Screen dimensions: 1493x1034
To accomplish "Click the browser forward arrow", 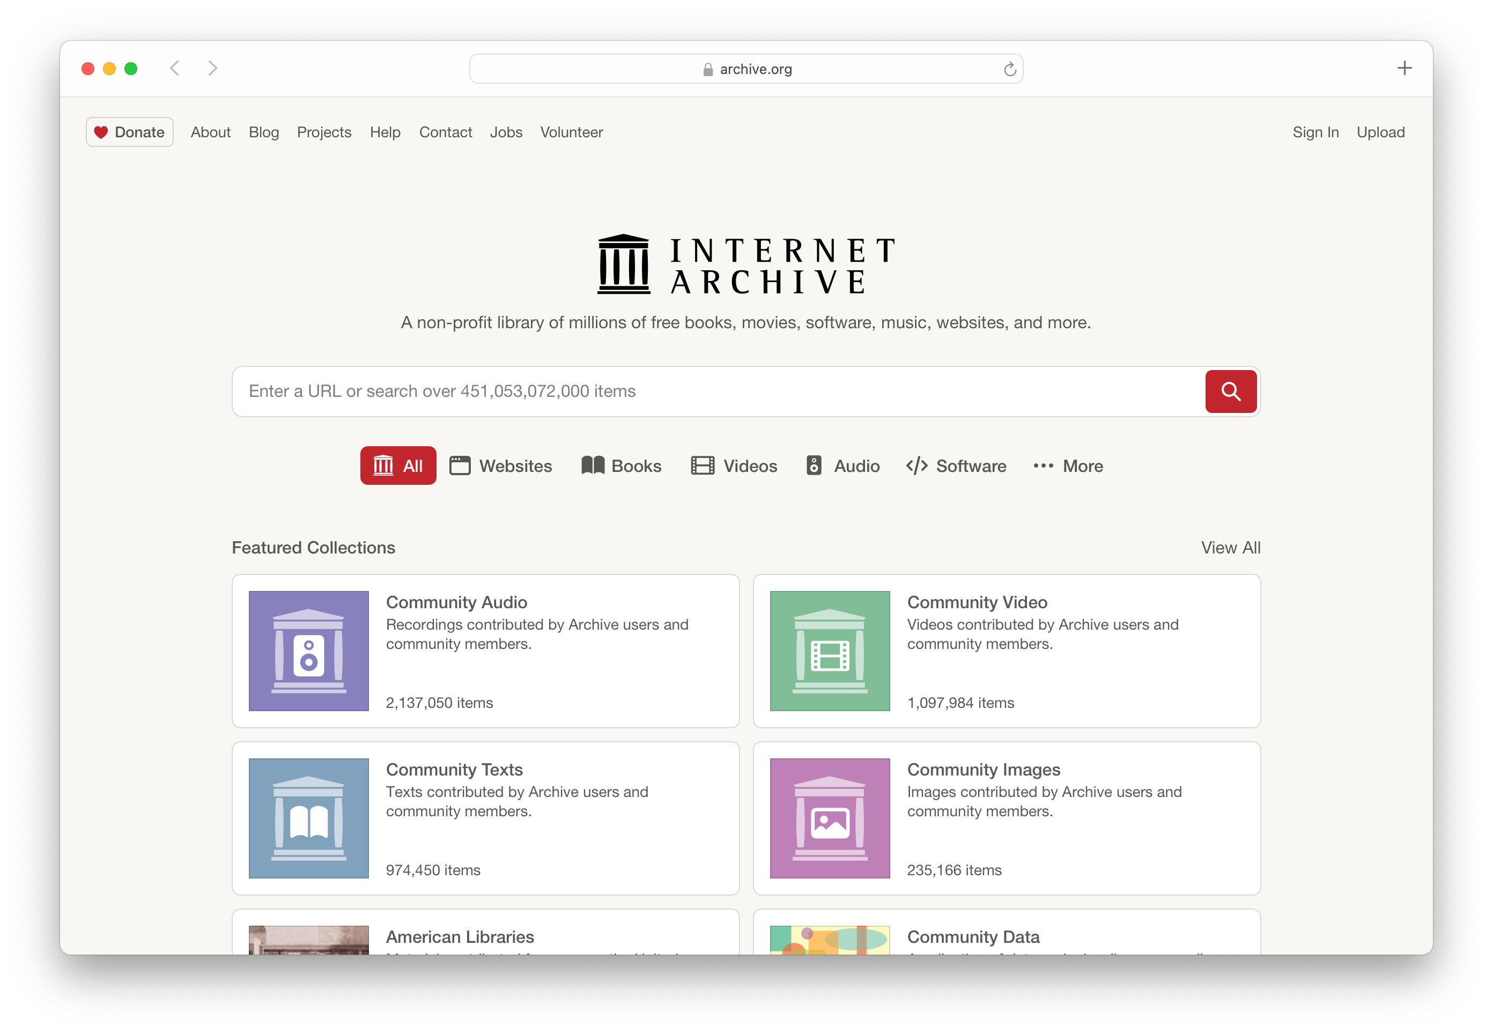I will pyautogui.click(x=212, y=68).
